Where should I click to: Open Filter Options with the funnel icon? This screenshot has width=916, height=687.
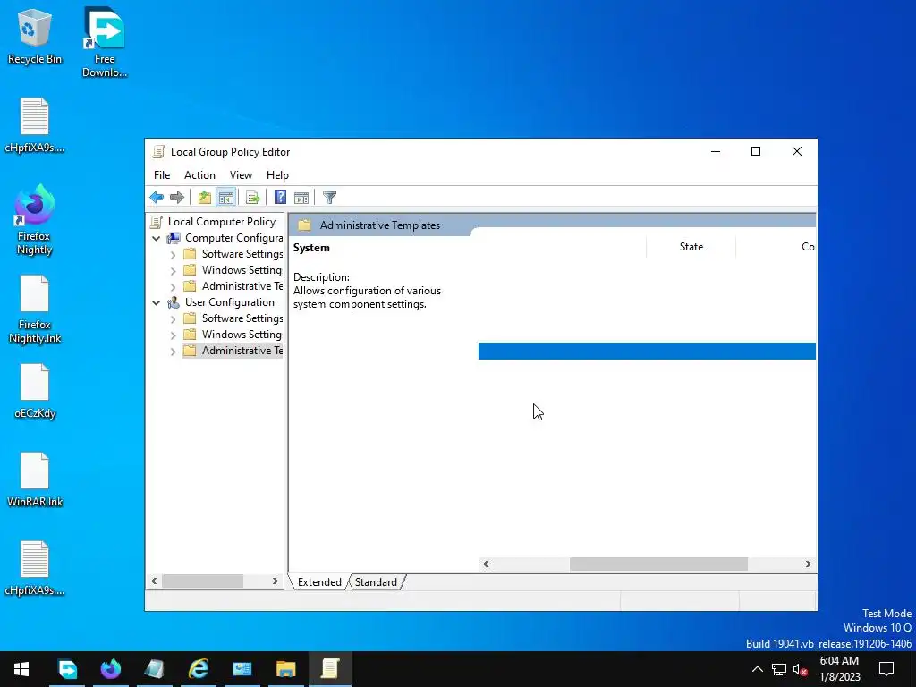pos(329,198)
